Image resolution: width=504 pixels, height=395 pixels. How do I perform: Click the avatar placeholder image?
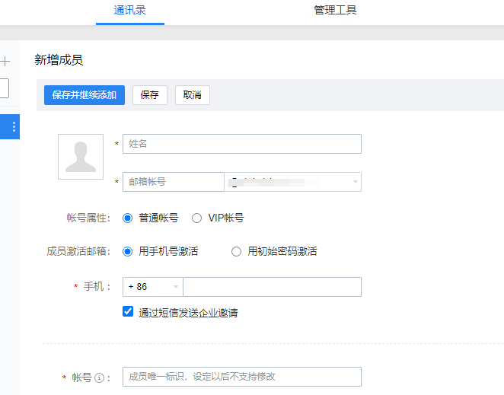[81, 157]
